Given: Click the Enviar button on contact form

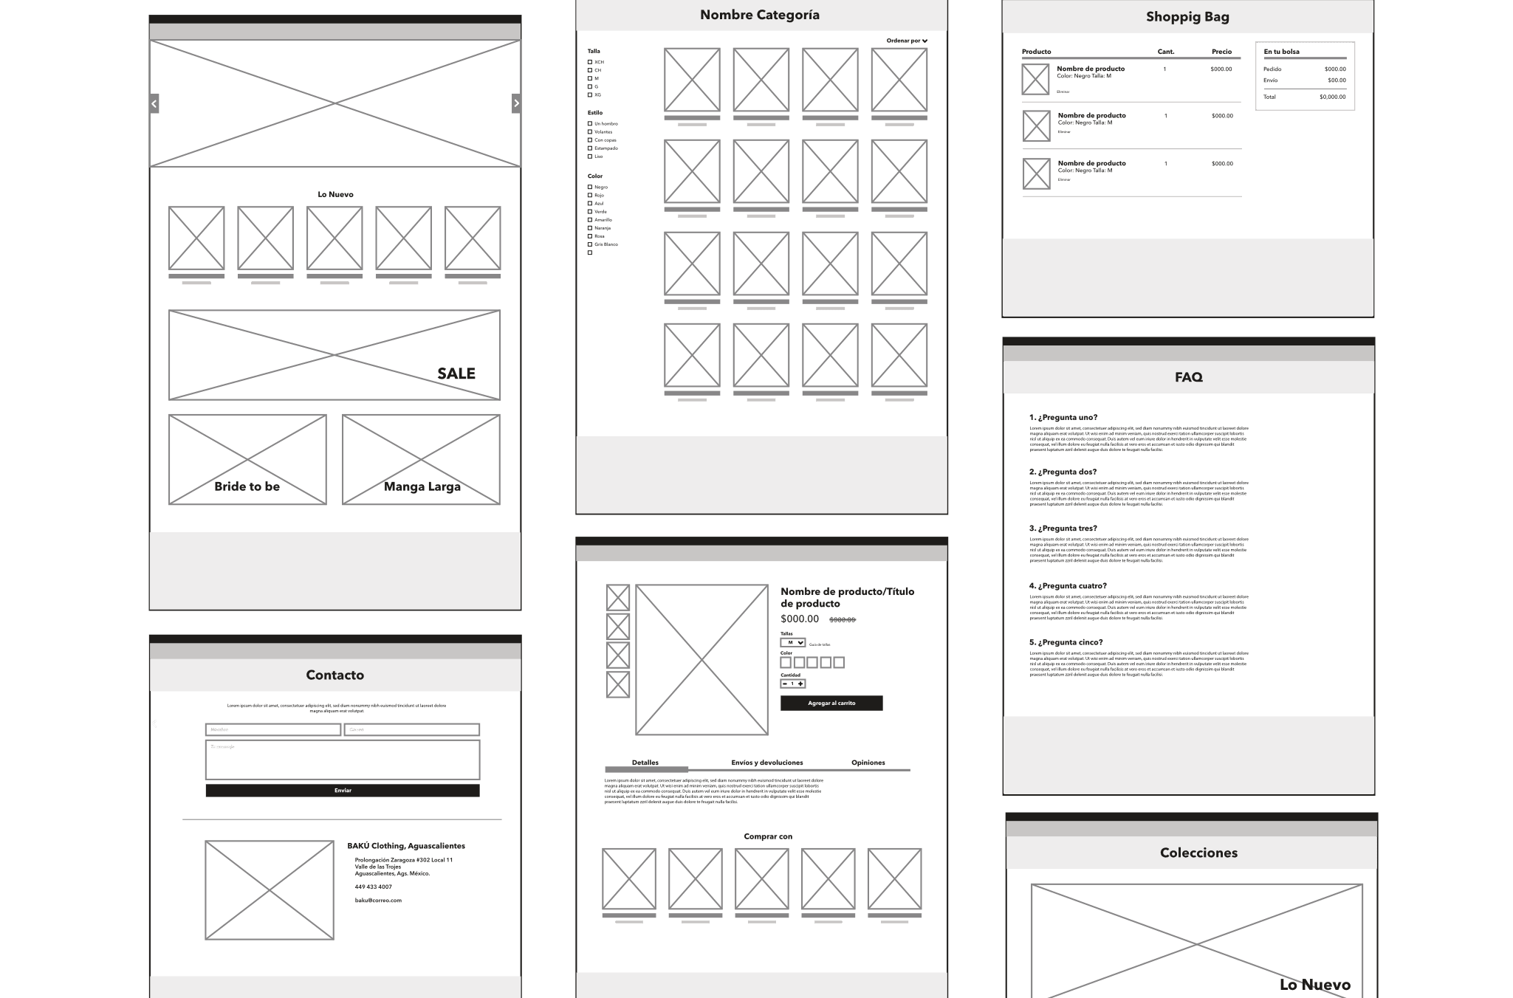Looking at the screenshot, I should [x=341, y=791].
